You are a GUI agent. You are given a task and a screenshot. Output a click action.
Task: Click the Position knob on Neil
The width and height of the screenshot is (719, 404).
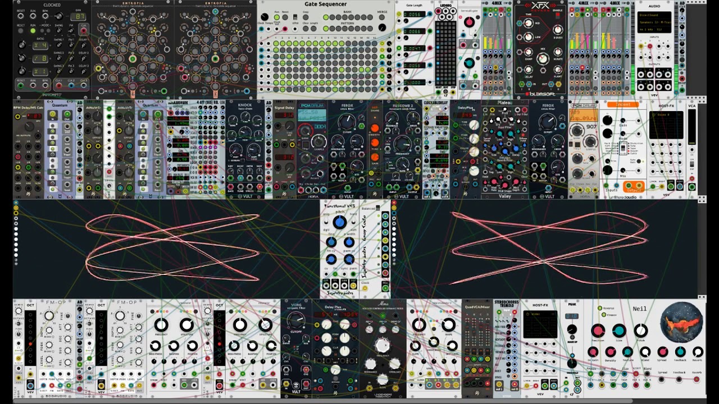(x=598, y=330)
